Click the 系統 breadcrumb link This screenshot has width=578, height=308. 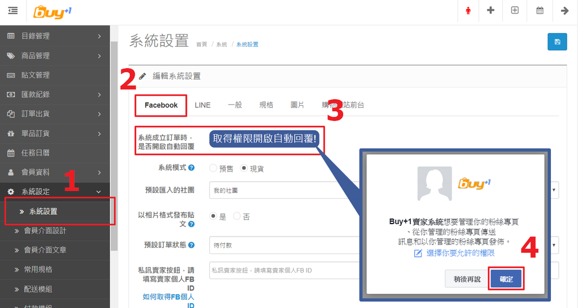221,44
